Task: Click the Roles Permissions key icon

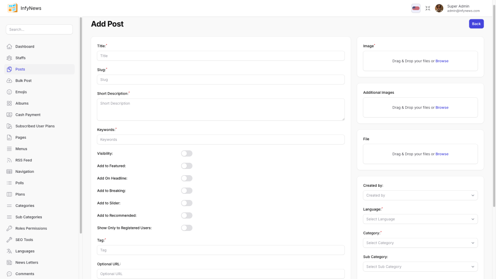Action: 9,228
